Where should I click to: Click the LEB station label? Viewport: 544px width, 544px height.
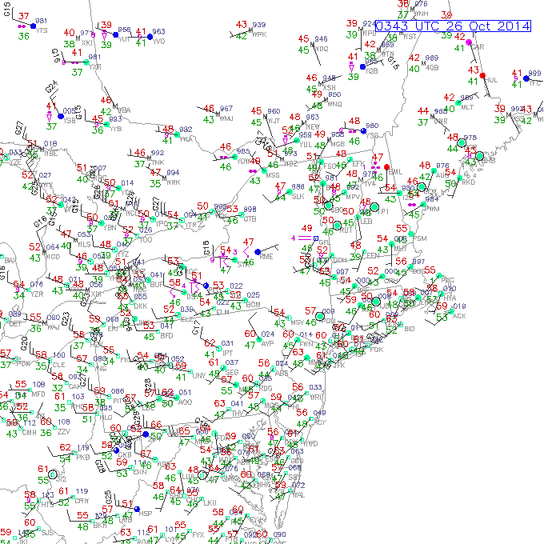click(x=366, y=222)
